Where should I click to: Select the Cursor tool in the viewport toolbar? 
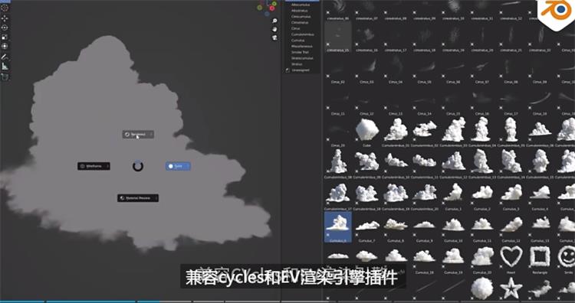click(5, 8)
